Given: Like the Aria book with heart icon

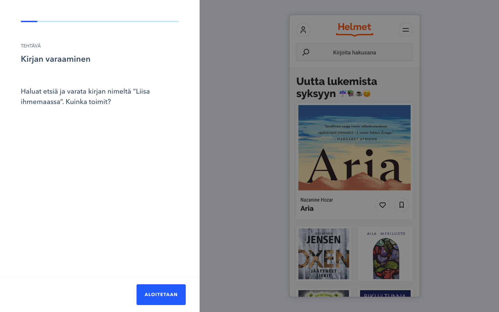Looking at the screenshot, I should [383, 205].
